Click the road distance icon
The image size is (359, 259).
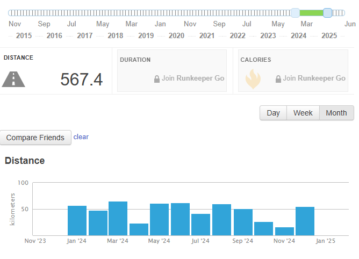[x=13, y=79]
